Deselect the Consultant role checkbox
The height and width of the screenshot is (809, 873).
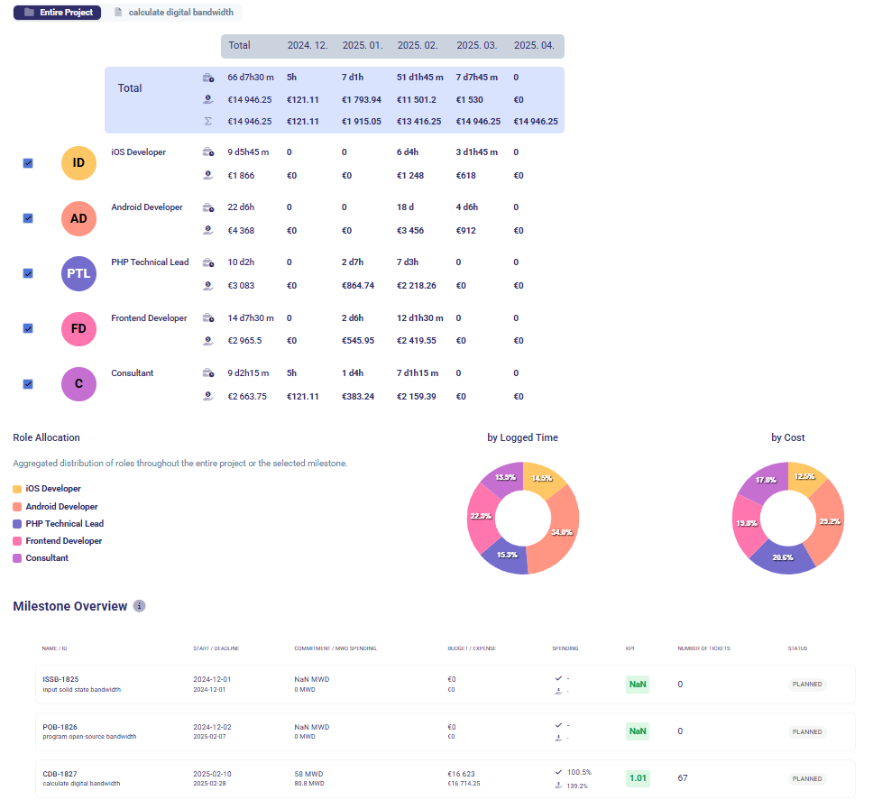(x=28, y=384)
